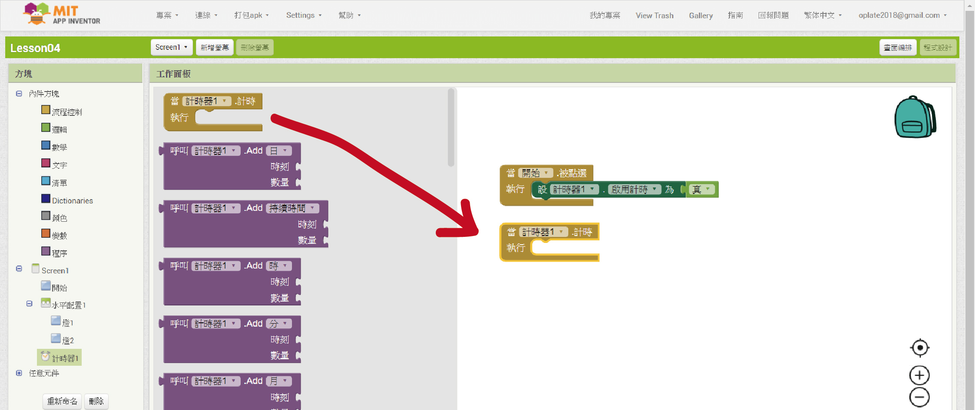Open the Gallery link

[x=701, y=15]
